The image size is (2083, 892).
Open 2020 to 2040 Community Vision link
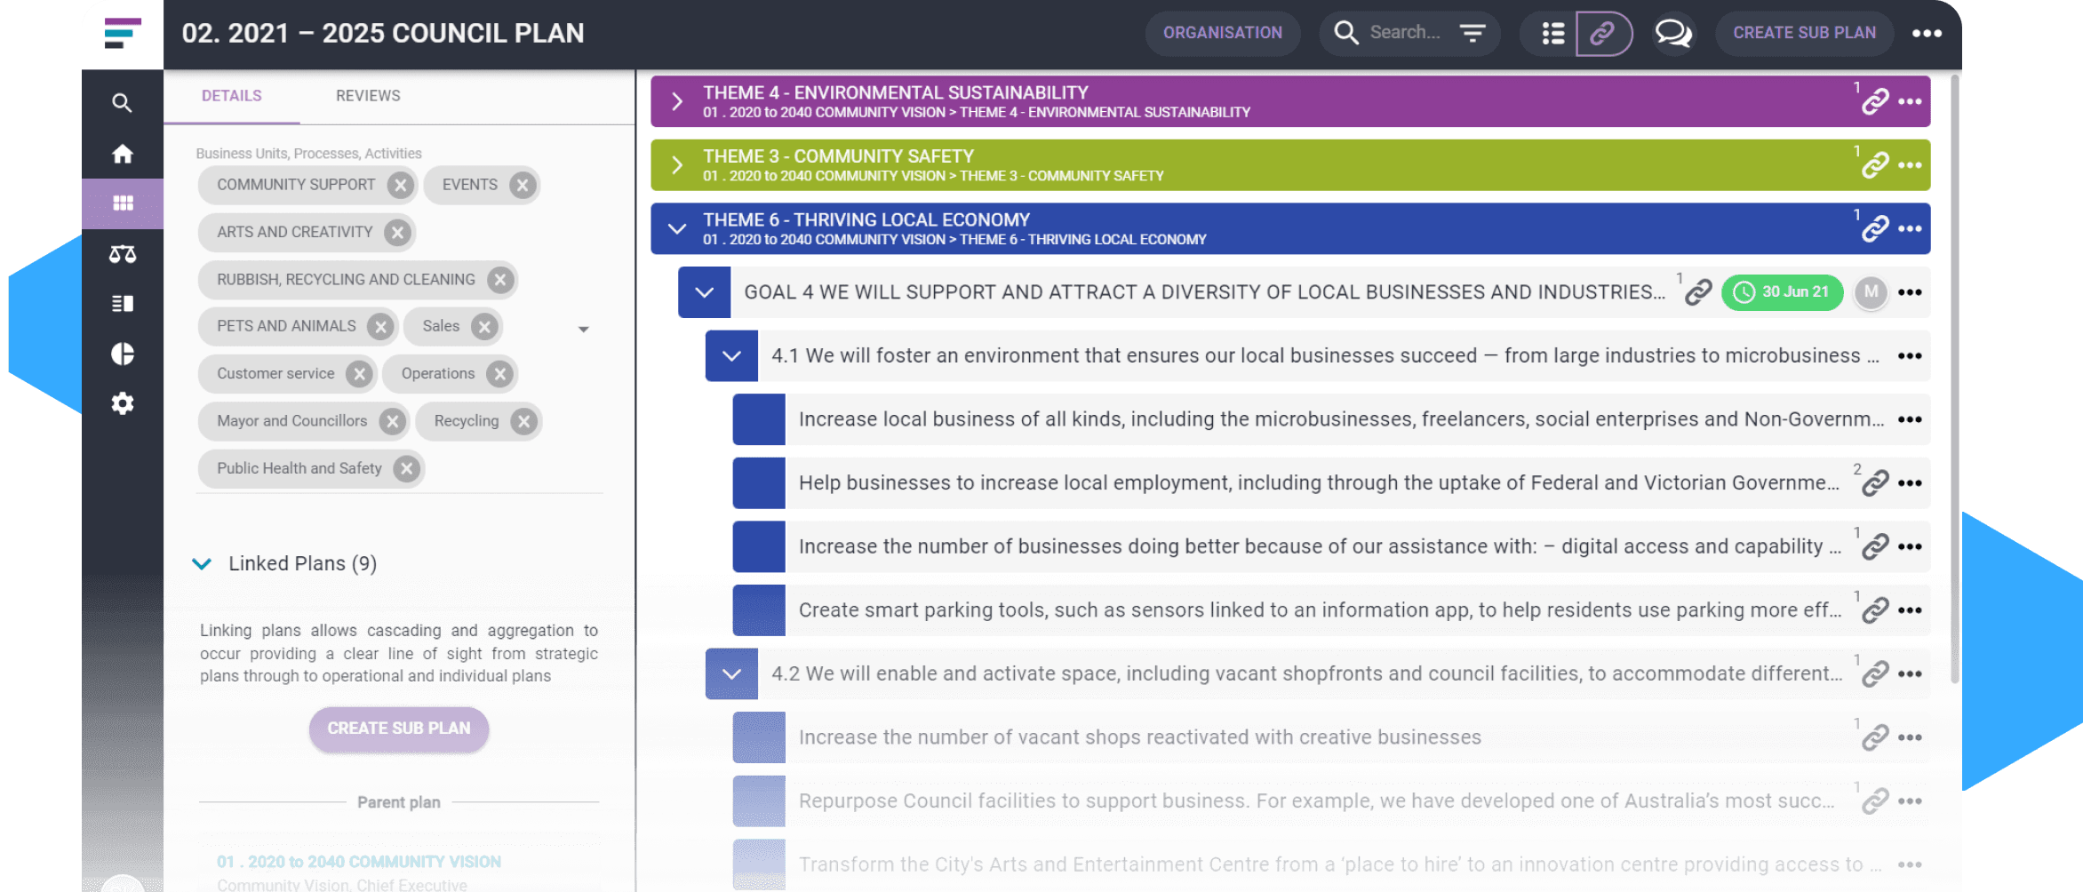[359, 862]
